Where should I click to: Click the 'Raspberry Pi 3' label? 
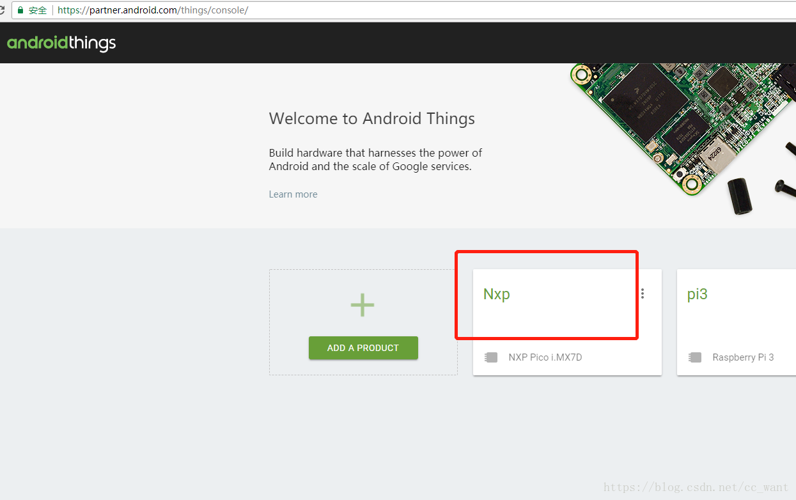[743, 357]
